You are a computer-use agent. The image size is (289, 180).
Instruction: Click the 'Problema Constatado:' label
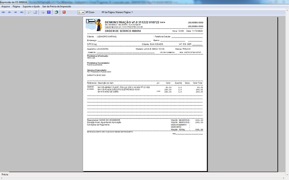pos(98,63)
